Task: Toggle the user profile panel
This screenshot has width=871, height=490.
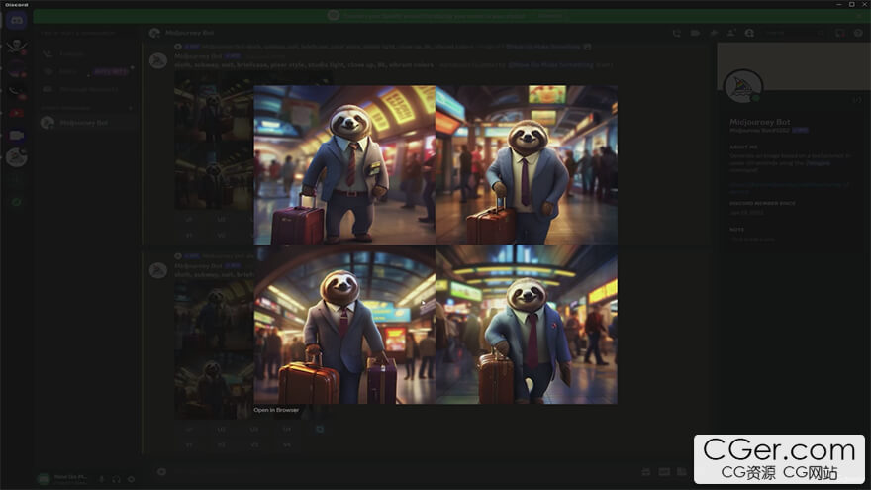Action: click(749, 33)
